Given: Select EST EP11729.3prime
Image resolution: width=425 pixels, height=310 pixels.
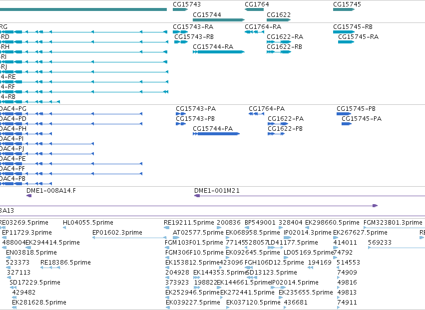Looking at the screenshot, I should pyautogui.click(x=27, y=233).
